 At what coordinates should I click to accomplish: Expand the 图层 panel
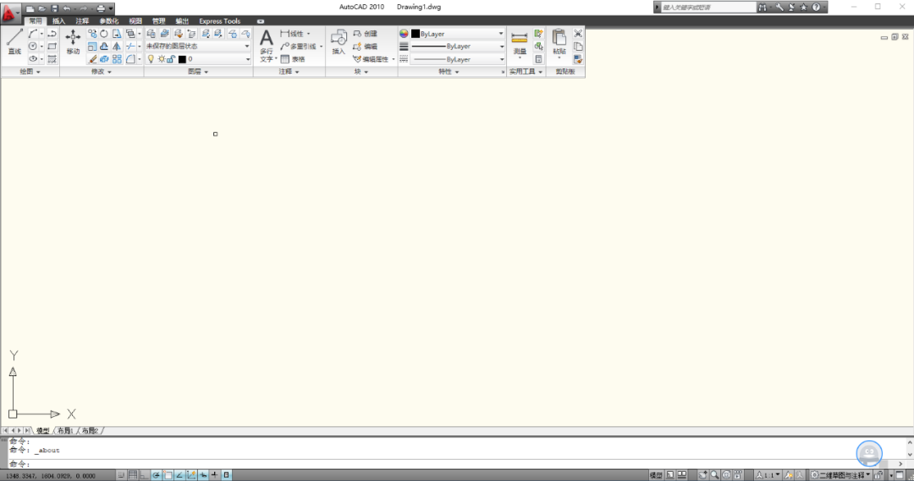point(198,72)
